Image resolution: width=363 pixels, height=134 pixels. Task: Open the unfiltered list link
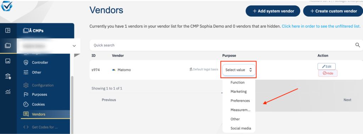(x=321, y=26)
